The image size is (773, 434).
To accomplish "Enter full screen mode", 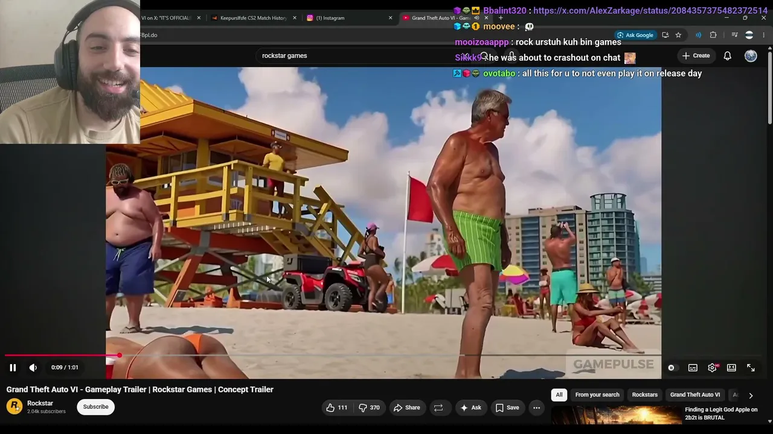I will 751,368.
